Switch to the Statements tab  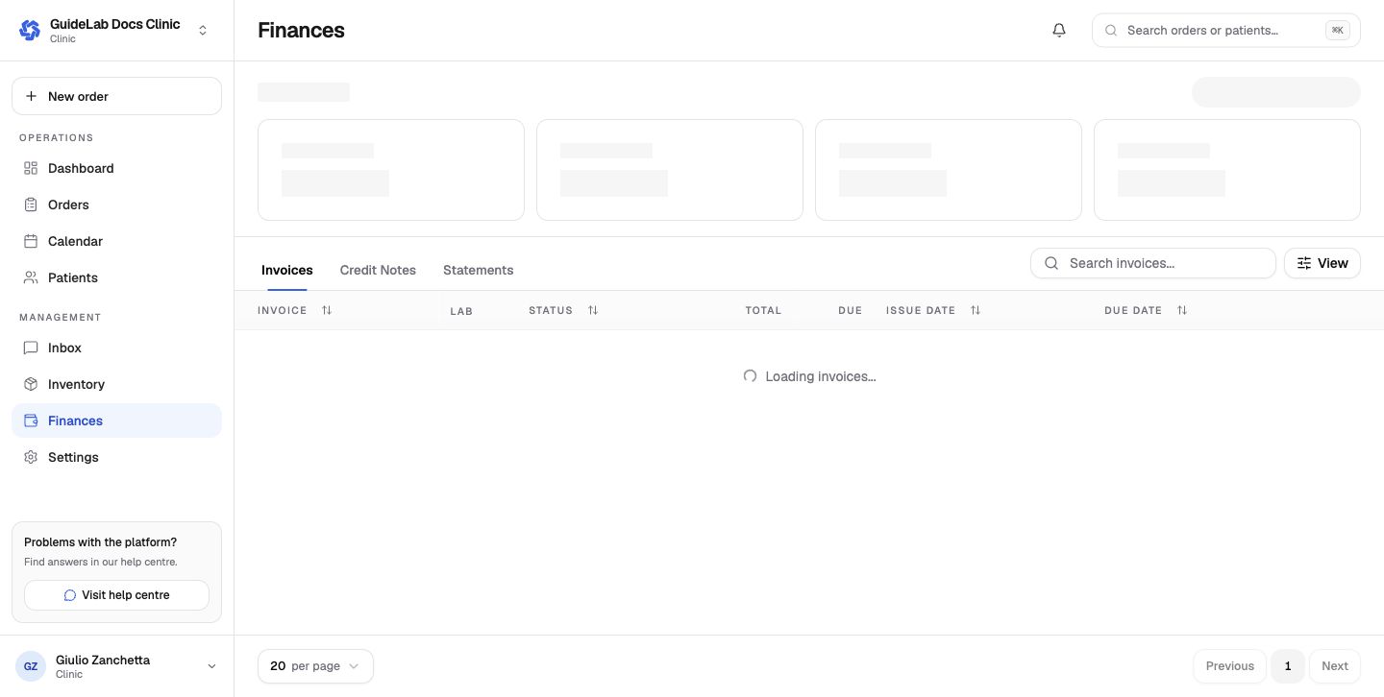(x=479, y=270)
